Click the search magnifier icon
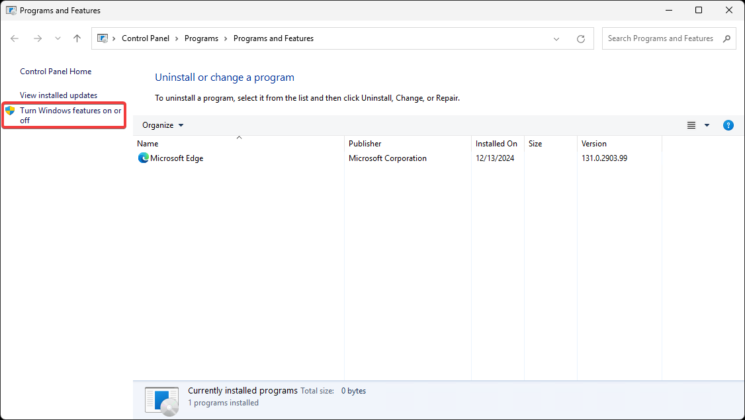Screen dimensions: 745x420 coord(726,38)
